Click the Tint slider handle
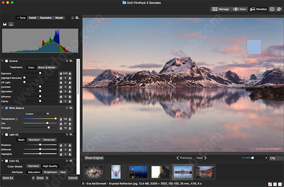The width and height of the screenshot is (284, 187). coord(47,123)
